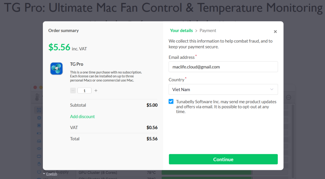
Task: Click into the Email address field
Action: [x=223, y=67]
